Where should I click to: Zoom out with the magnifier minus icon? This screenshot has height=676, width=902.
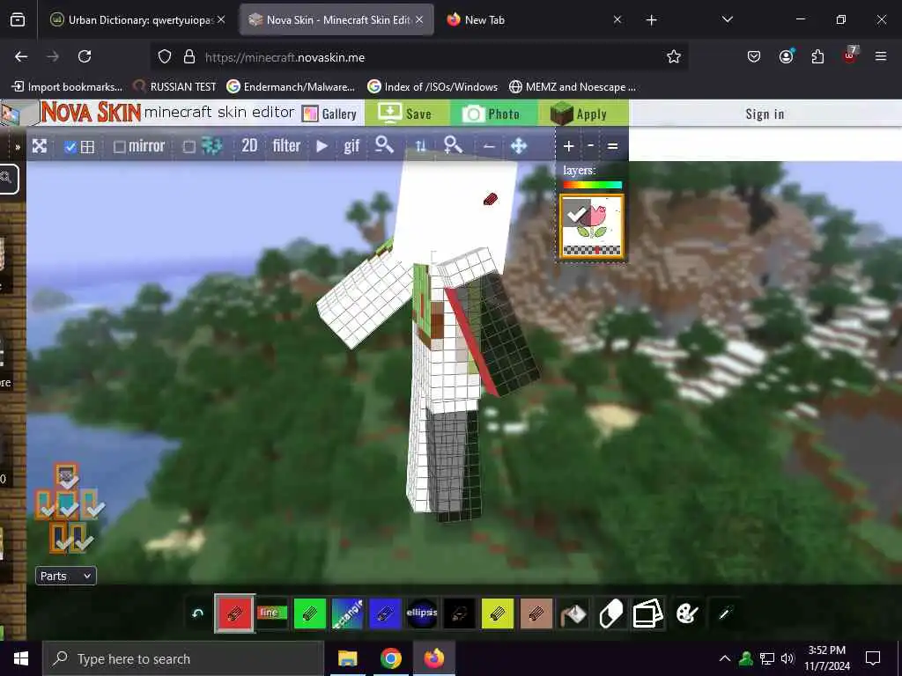(384, 145)
